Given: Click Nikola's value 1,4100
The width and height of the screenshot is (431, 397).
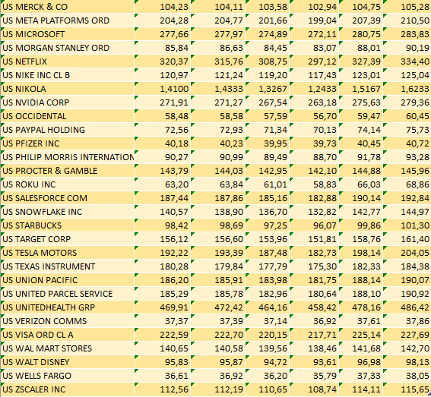Looking at the screenshot, I should pos(174,89).
